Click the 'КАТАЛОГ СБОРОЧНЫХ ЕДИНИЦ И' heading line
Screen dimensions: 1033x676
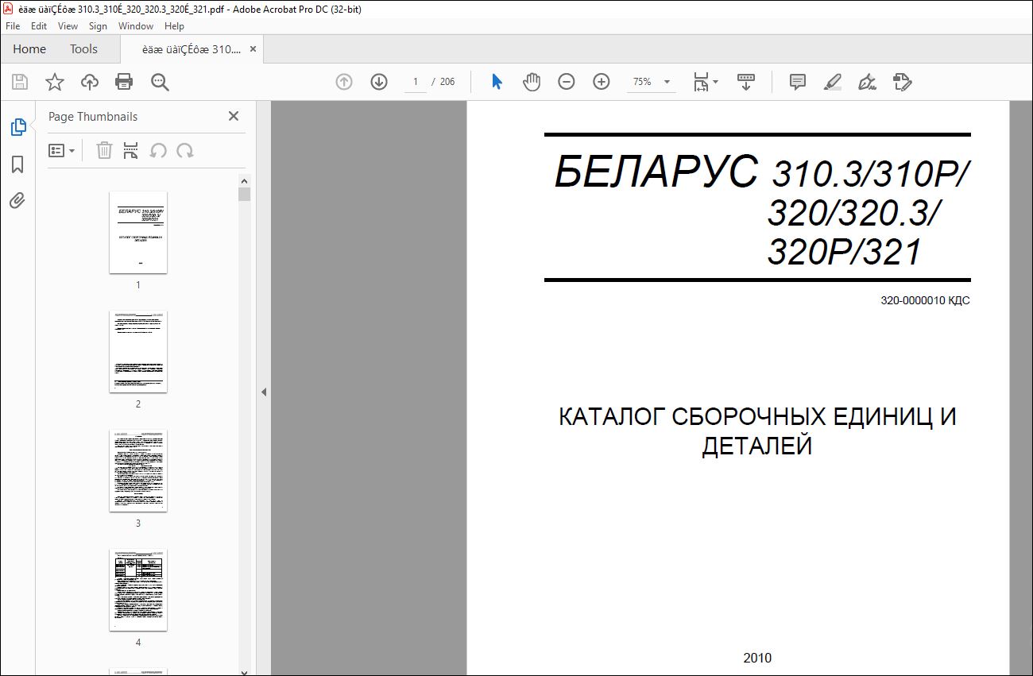coord(757,417)
